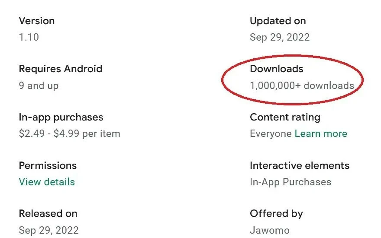Click the Permissions heading
The width and height of the screenshot is (381, 238).
click(x=48, y=165)
